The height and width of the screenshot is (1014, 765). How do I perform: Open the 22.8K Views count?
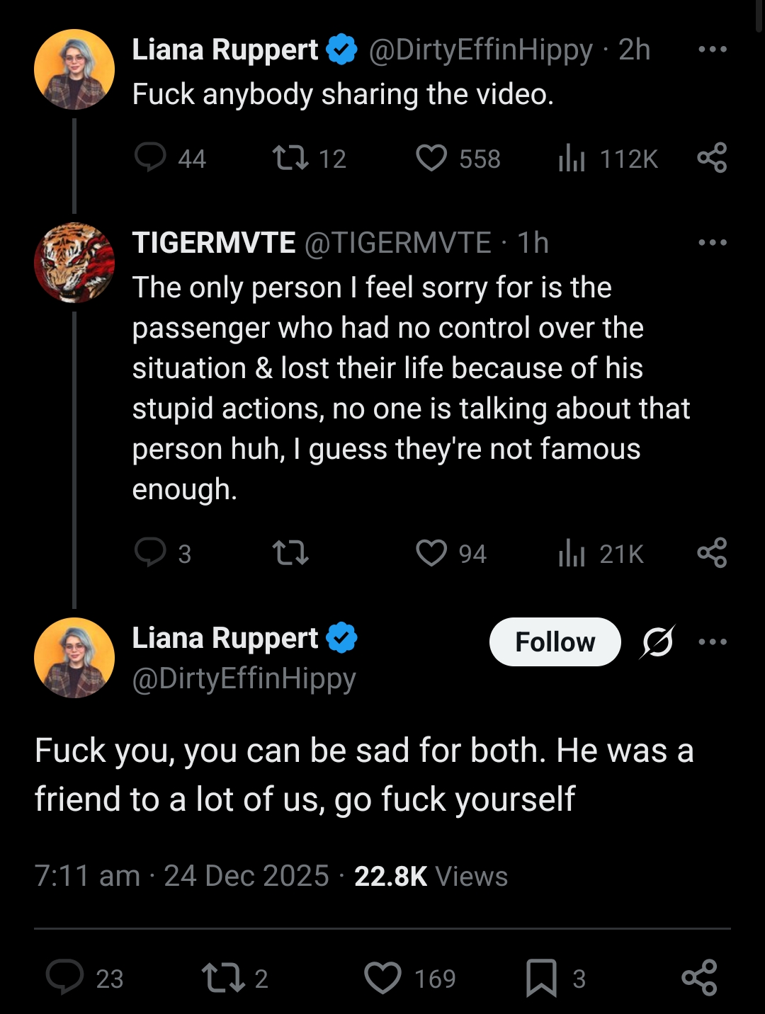coord(431,876)
